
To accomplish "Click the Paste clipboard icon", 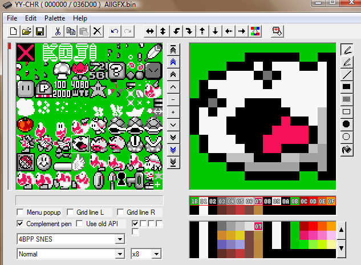I will (84, 31).
